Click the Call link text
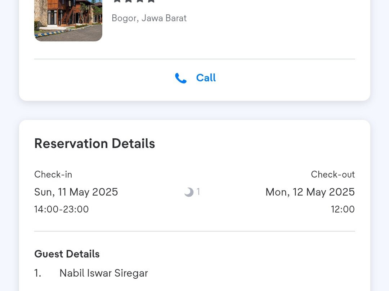 click(206, 78)
